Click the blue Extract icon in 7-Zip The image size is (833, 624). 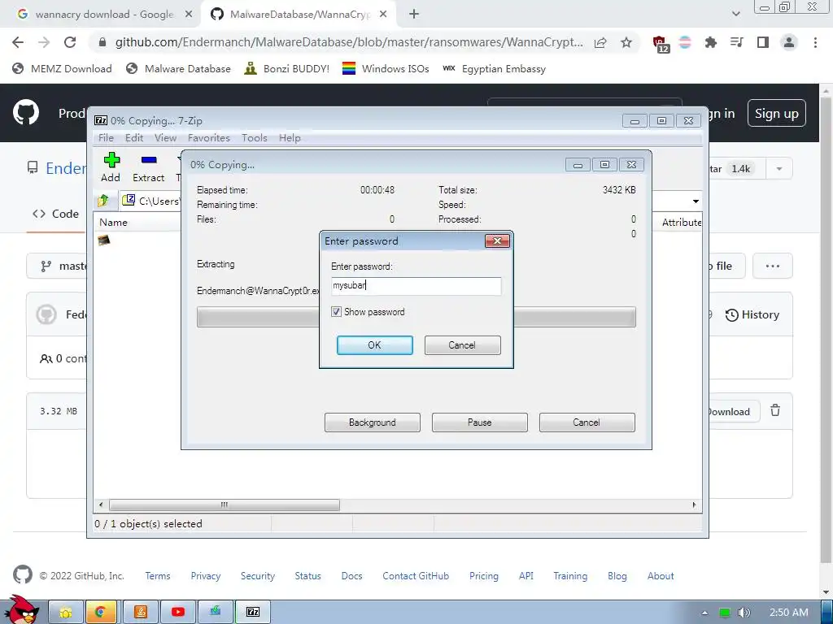(x=149, y=160)
